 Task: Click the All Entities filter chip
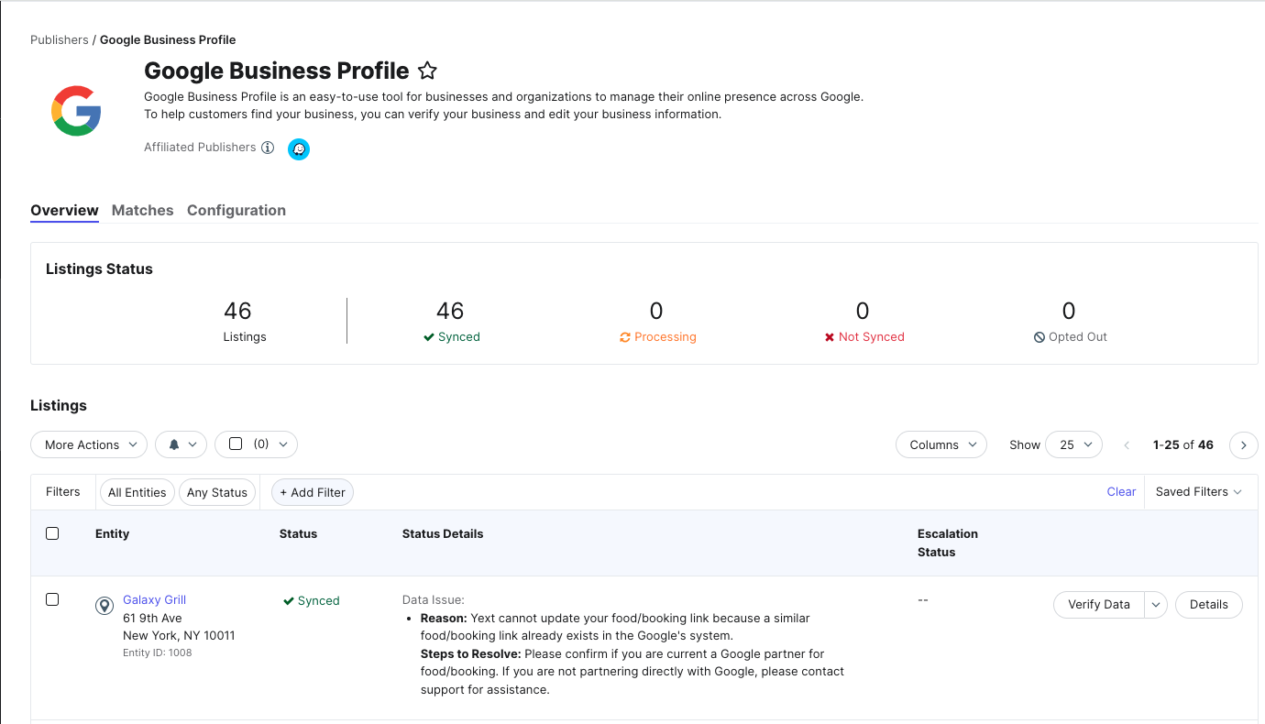coord(137,492)
